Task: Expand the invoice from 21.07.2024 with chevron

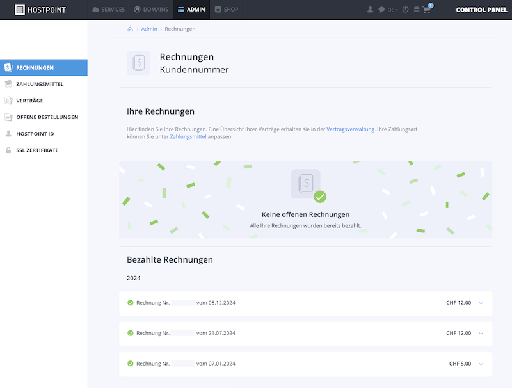Action: coord(481,334)
